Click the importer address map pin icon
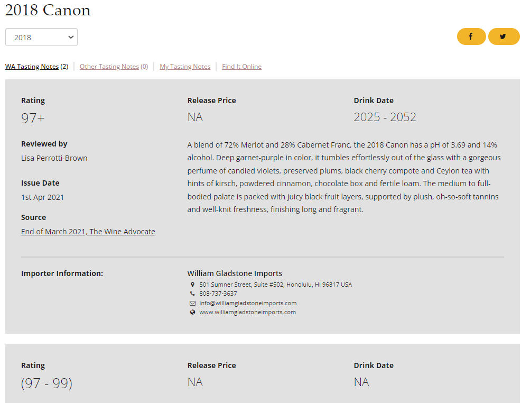The height and width of the screenshot is (403, 521). point(192,285)
